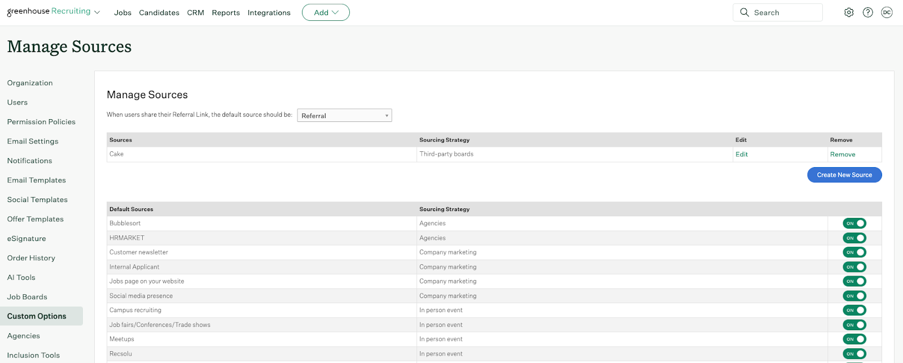Go to Users in the sidebar

coord(17,102)
